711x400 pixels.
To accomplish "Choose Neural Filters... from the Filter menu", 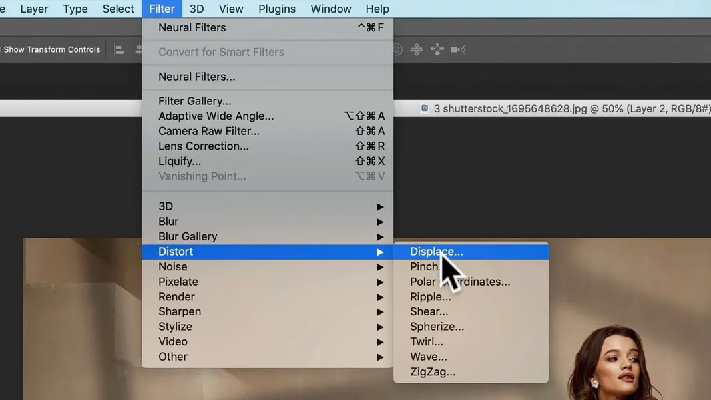I will tap(268, 77).
